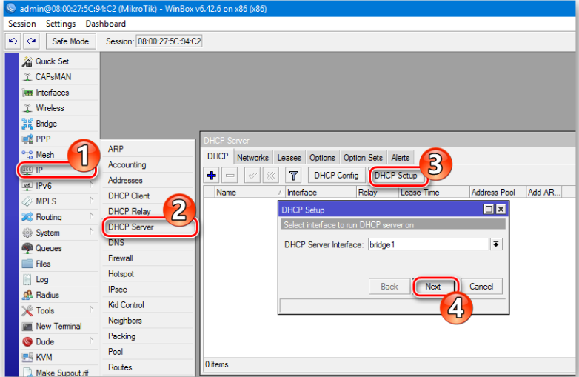
Task: Click the remove (minus) icon in DHCP Server
Action: (230, 175)
